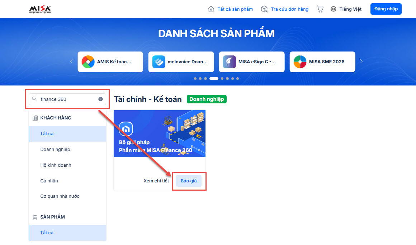
Task: Click the MISA eSign purple feather icon
Action: click(229, 62)
